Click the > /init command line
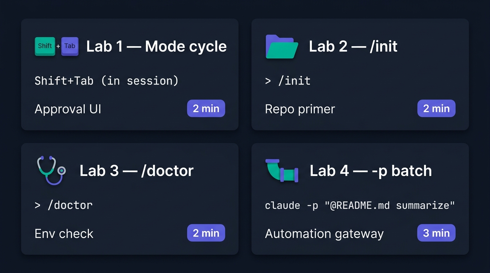The height and width of the screenshot is (273, 490). point(288,81)
